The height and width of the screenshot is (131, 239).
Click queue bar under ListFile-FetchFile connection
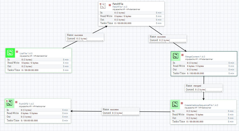pos(85,41)
